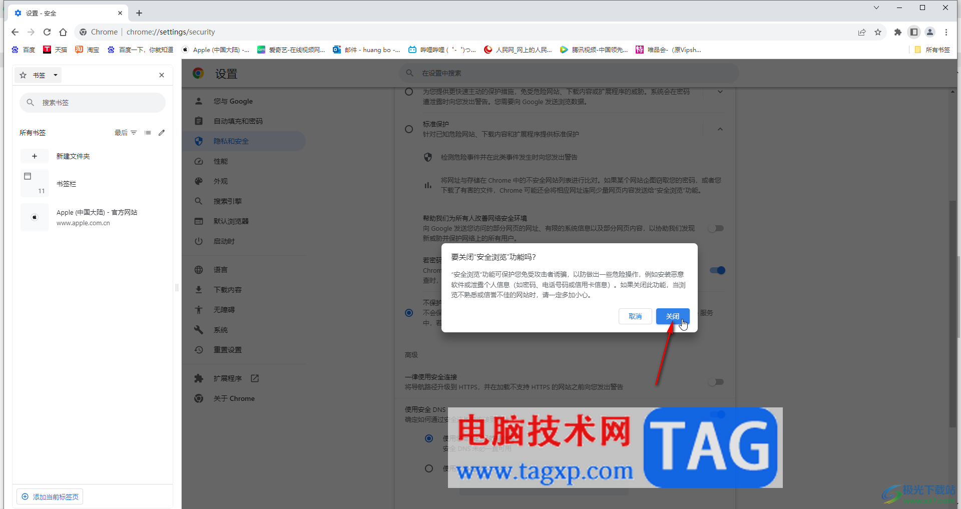Image resolution: width=961 pixels, height=509 pixels.
Task: Toggle the side panel icon
Action: tap(914, 32)
